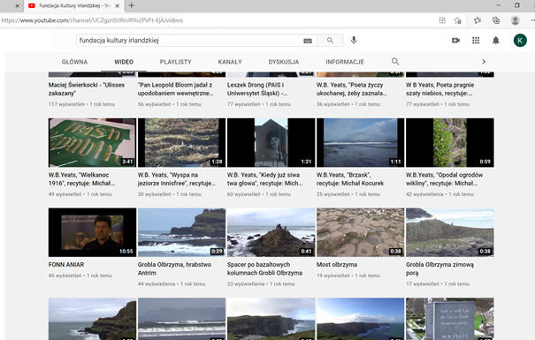Viewport: 535px width, 340px height.
Task: Open title 'W.B.Yeats, Wielkanoc 1916, recytuje: Michał'
Action: click(81, 179)
